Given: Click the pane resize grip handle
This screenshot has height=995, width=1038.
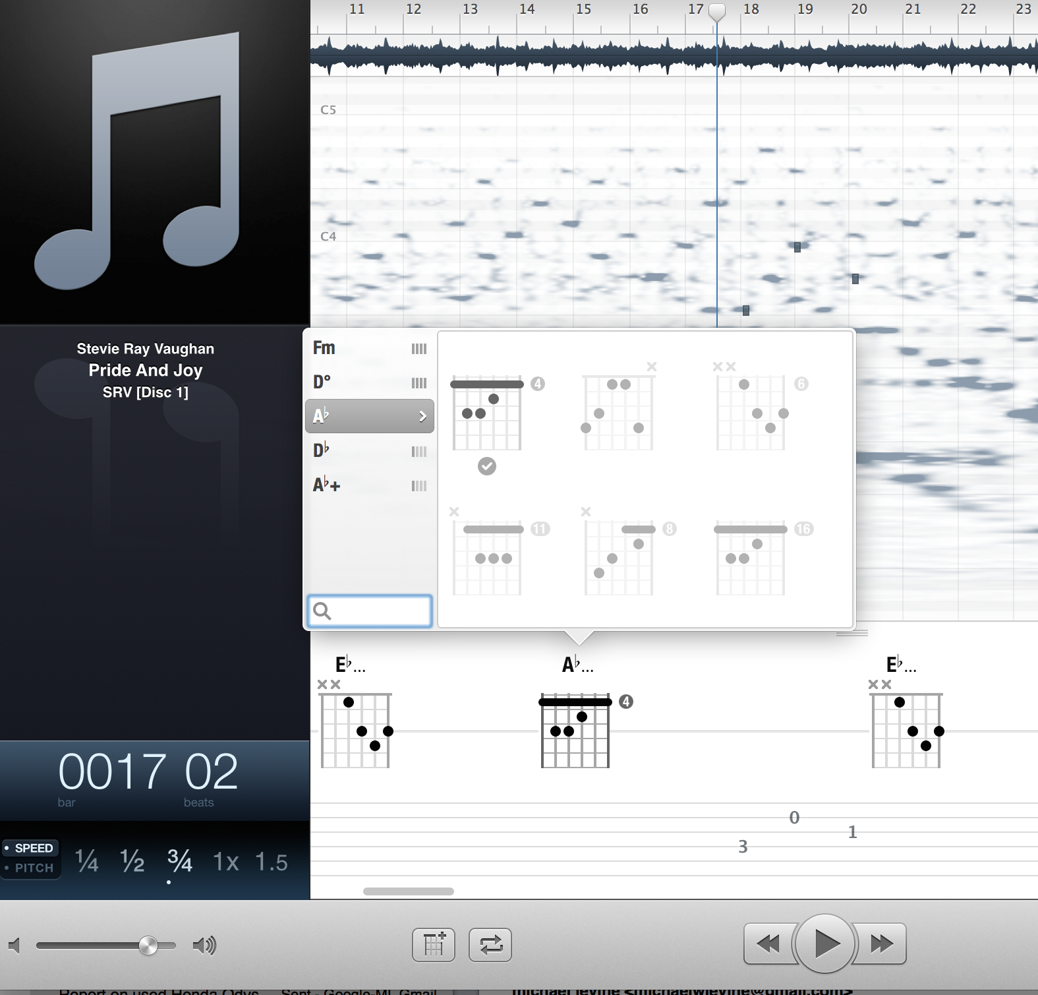Looking at the screenshot, I should (852, 633).
